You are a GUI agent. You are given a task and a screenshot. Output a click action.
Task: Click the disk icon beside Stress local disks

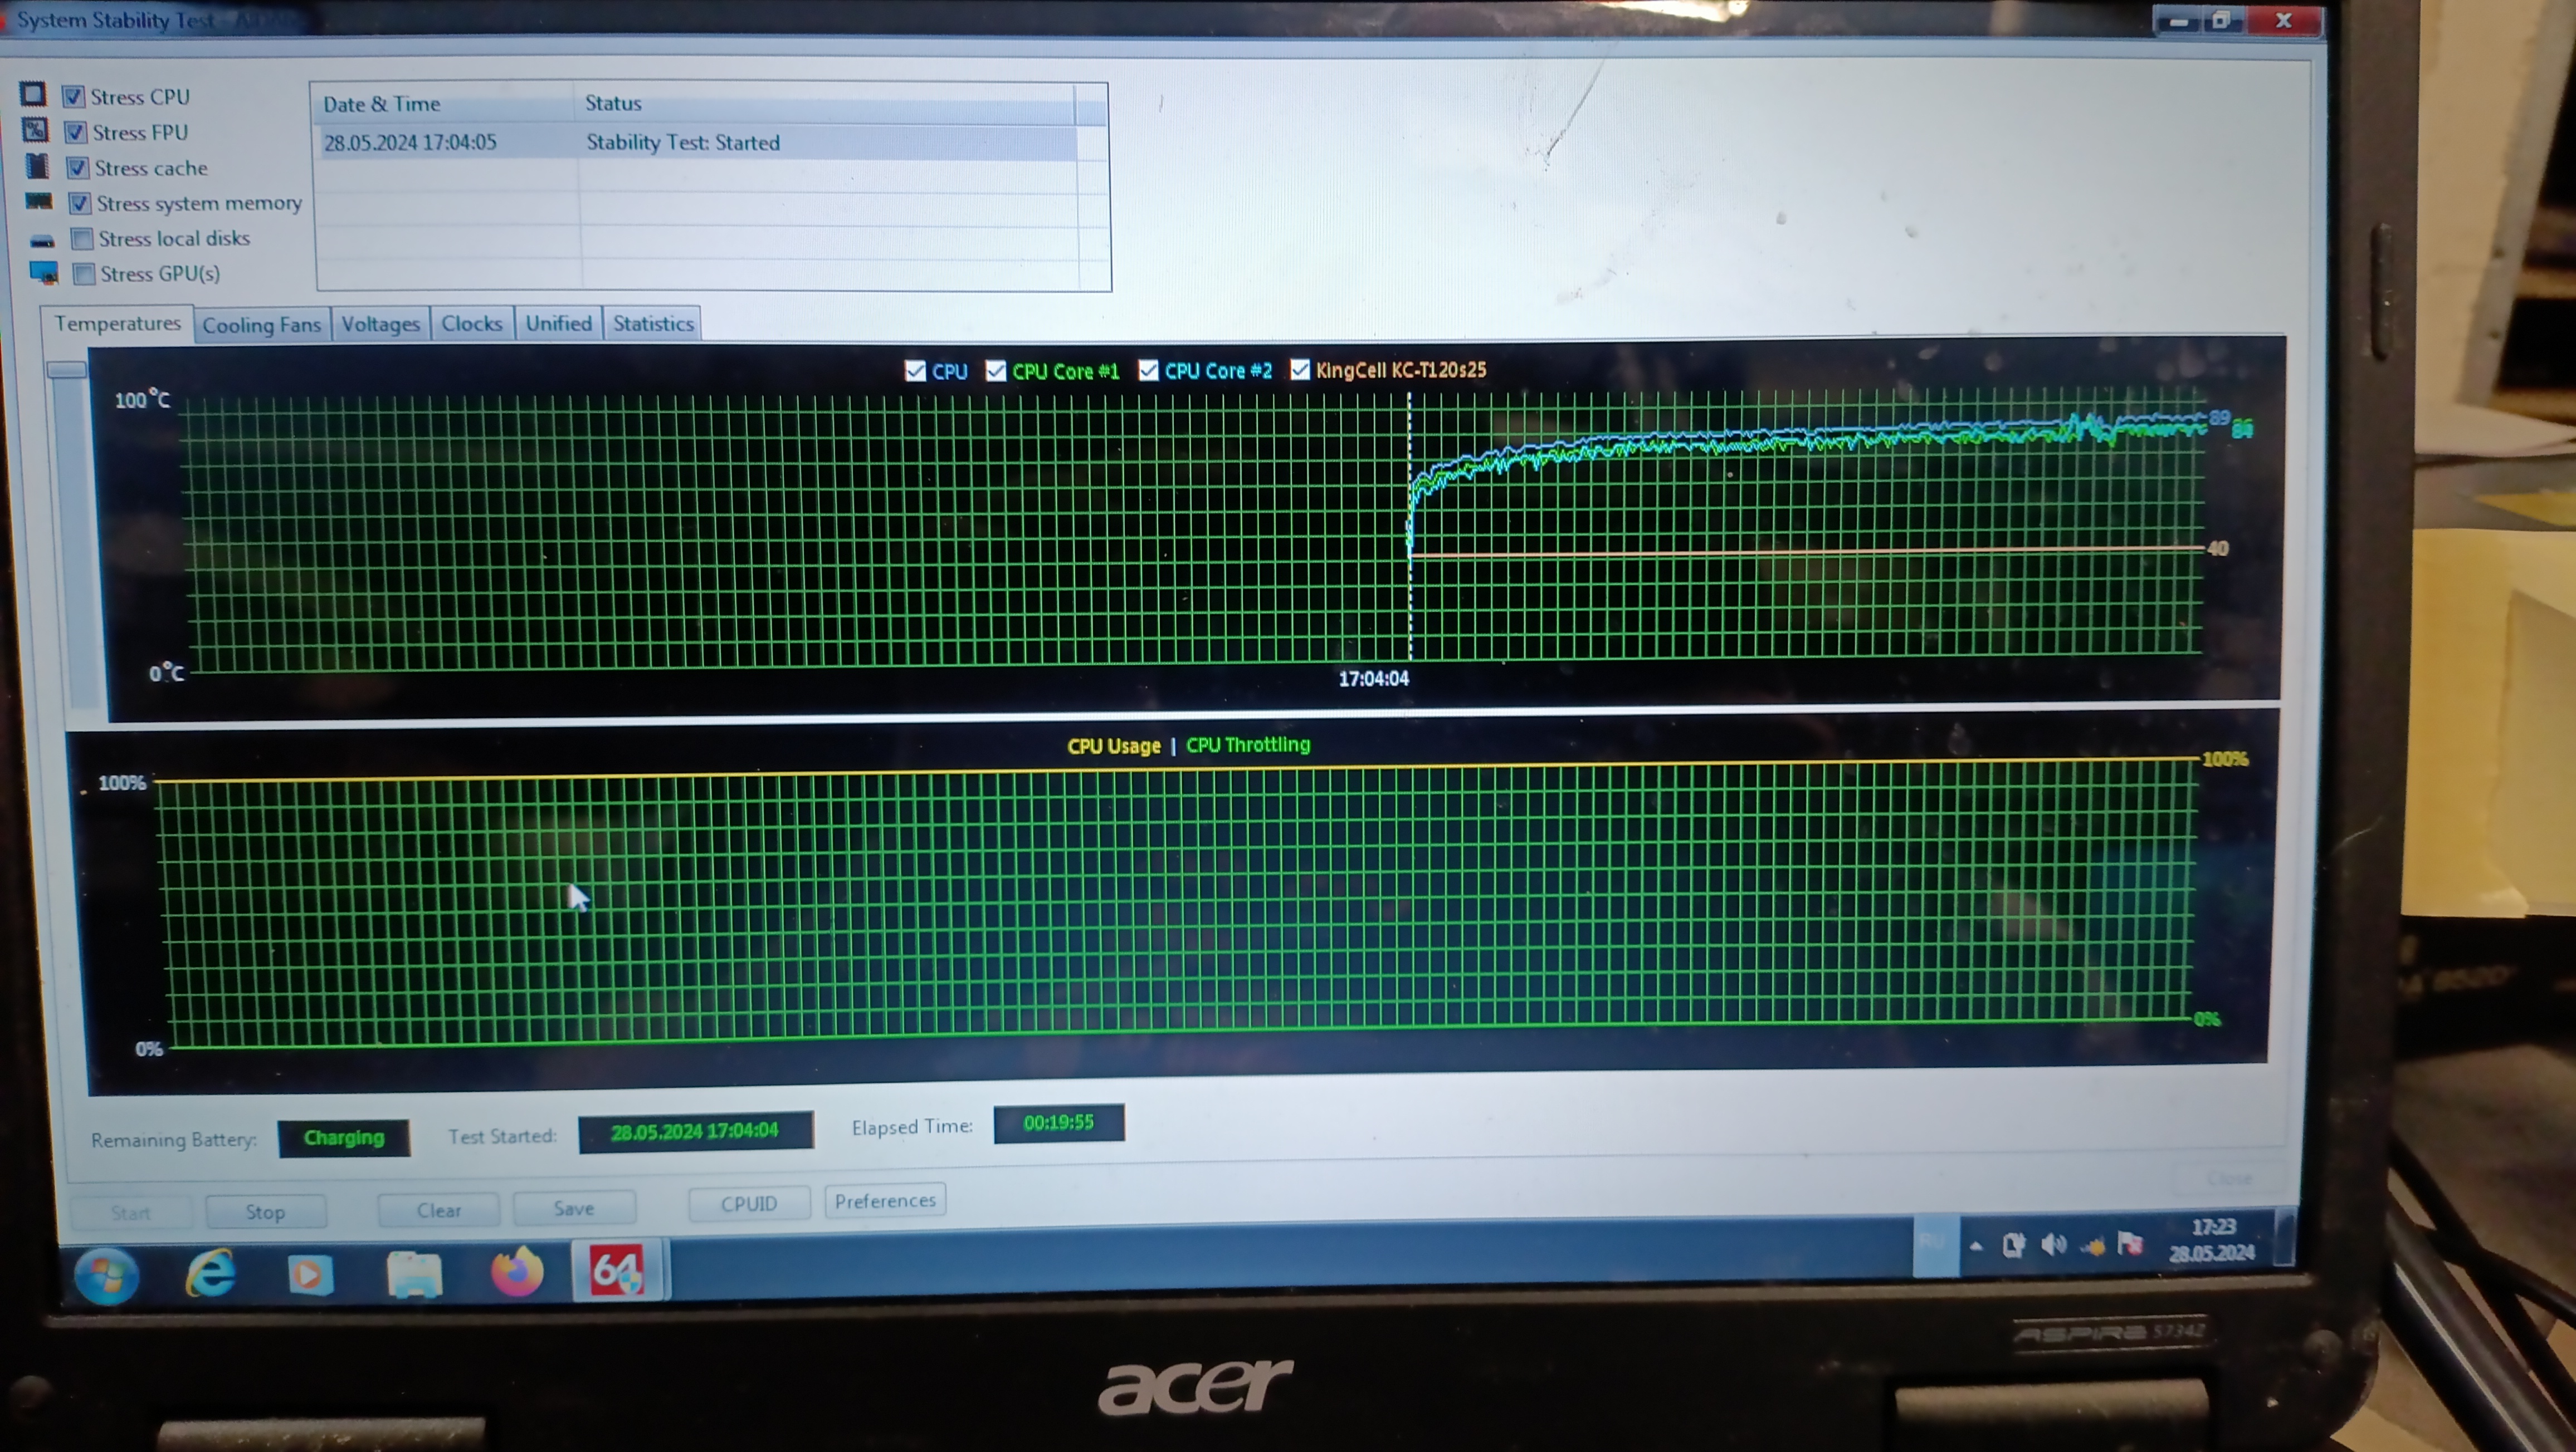42,240
